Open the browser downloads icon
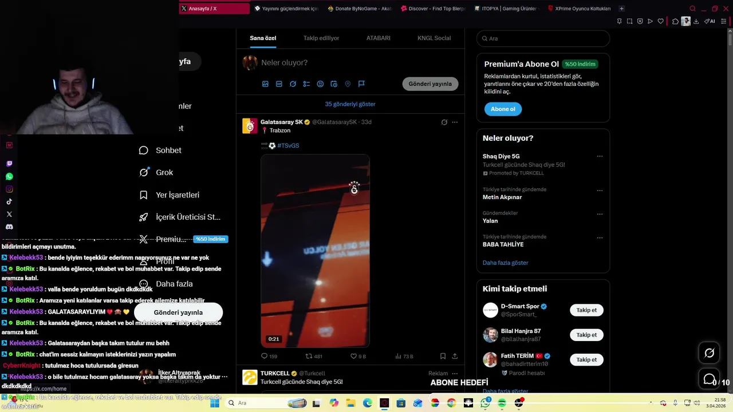This screenshot has width=733, height=412. point(696,21)
